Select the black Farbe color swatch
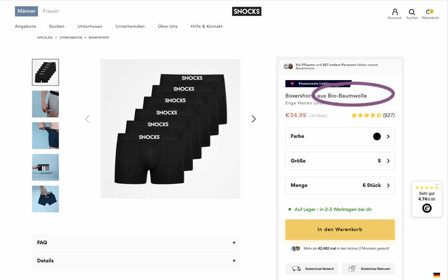The image size is (448, 280). point(377,136)
